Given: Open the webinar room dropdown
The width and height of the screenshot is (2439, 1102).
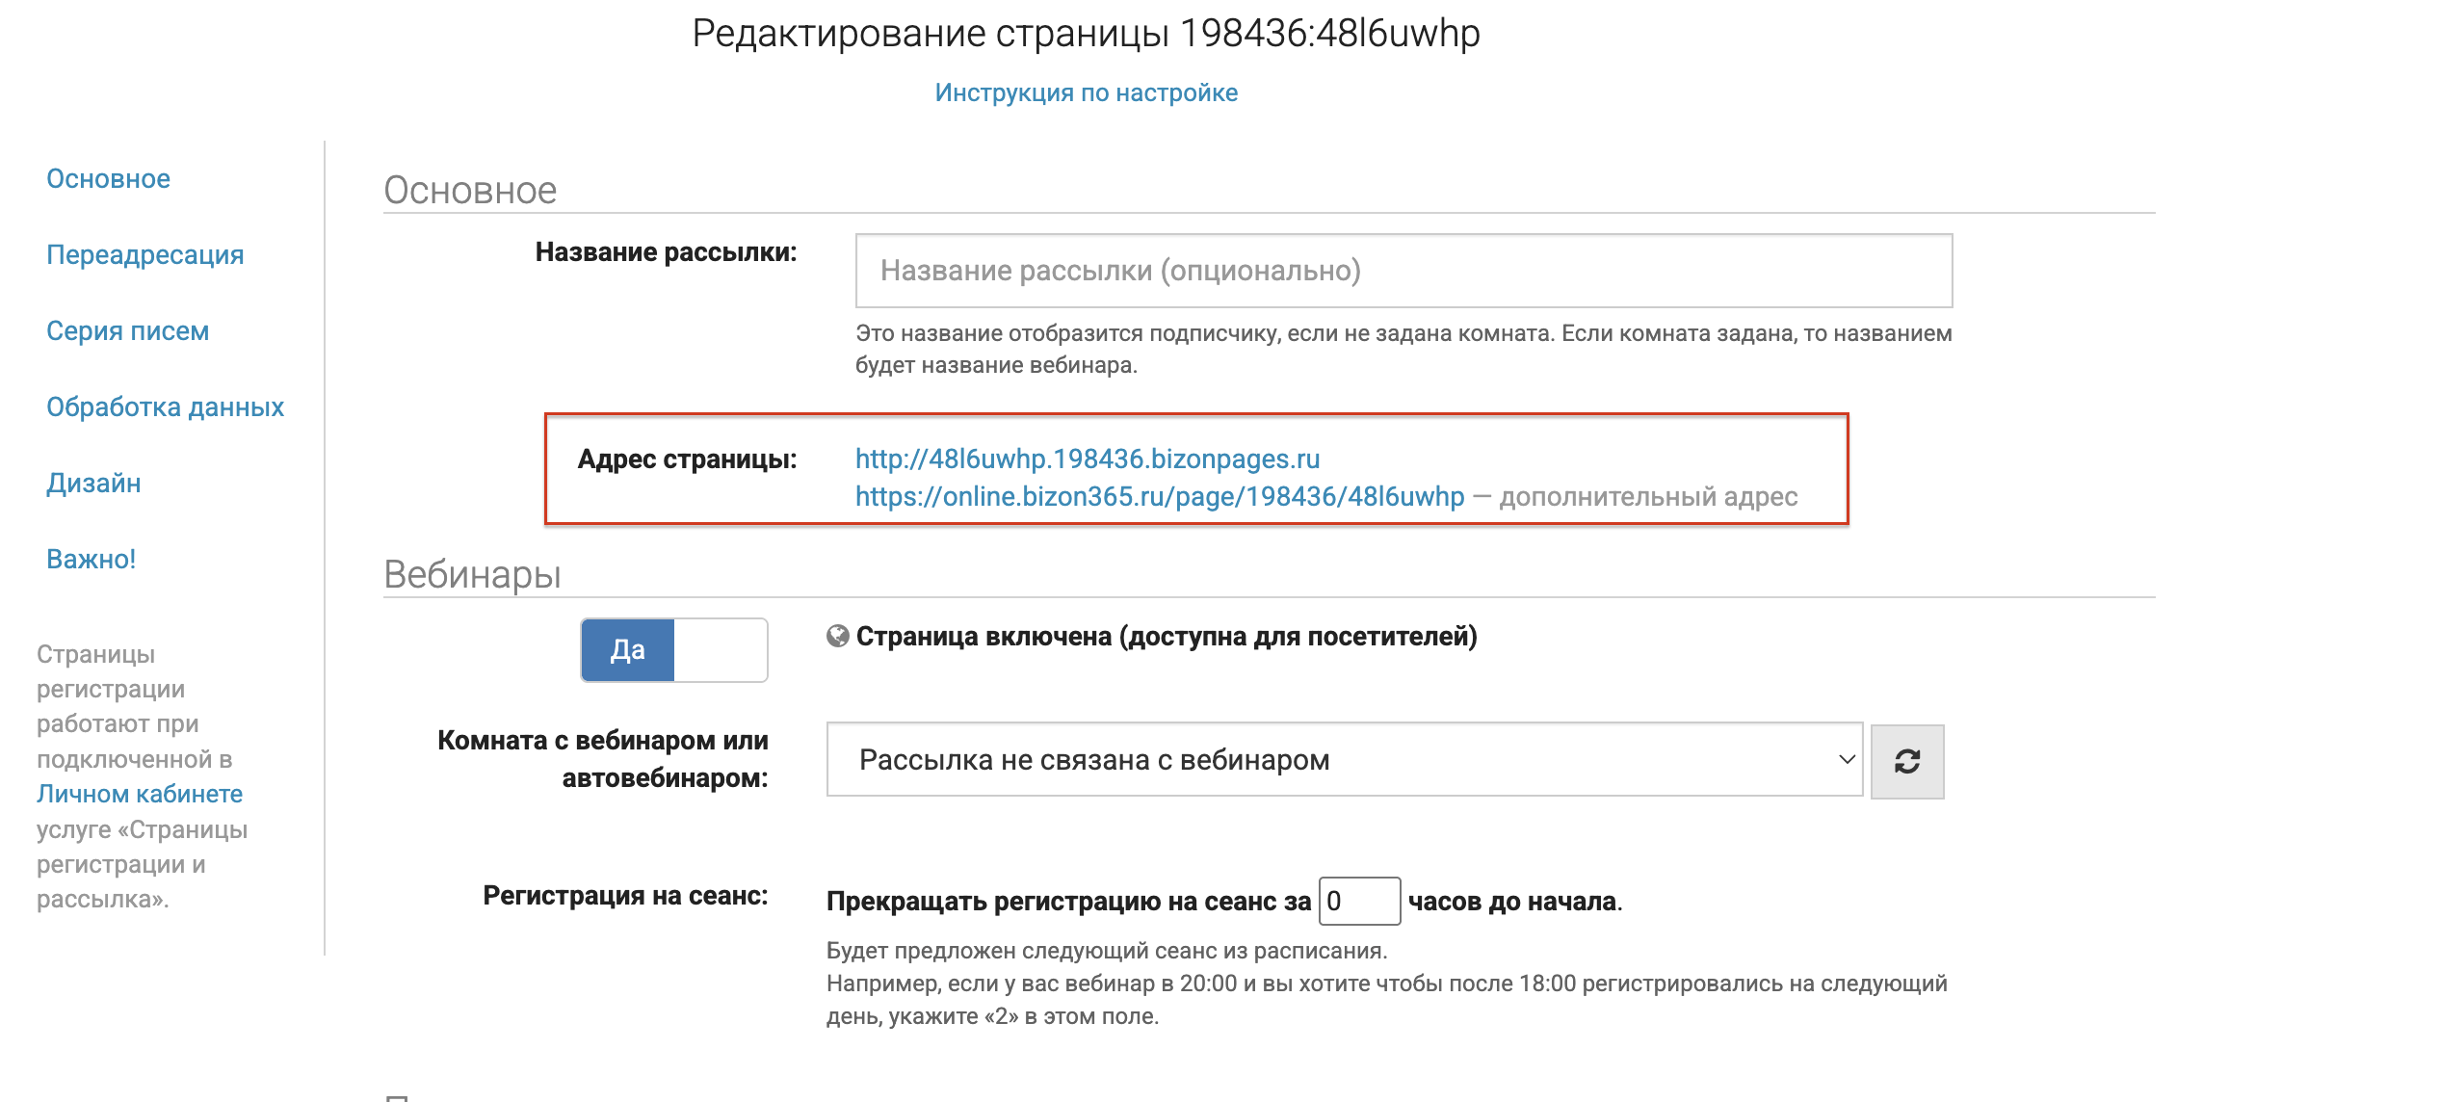Looking at the screenshot, I should pos(1343,759).
